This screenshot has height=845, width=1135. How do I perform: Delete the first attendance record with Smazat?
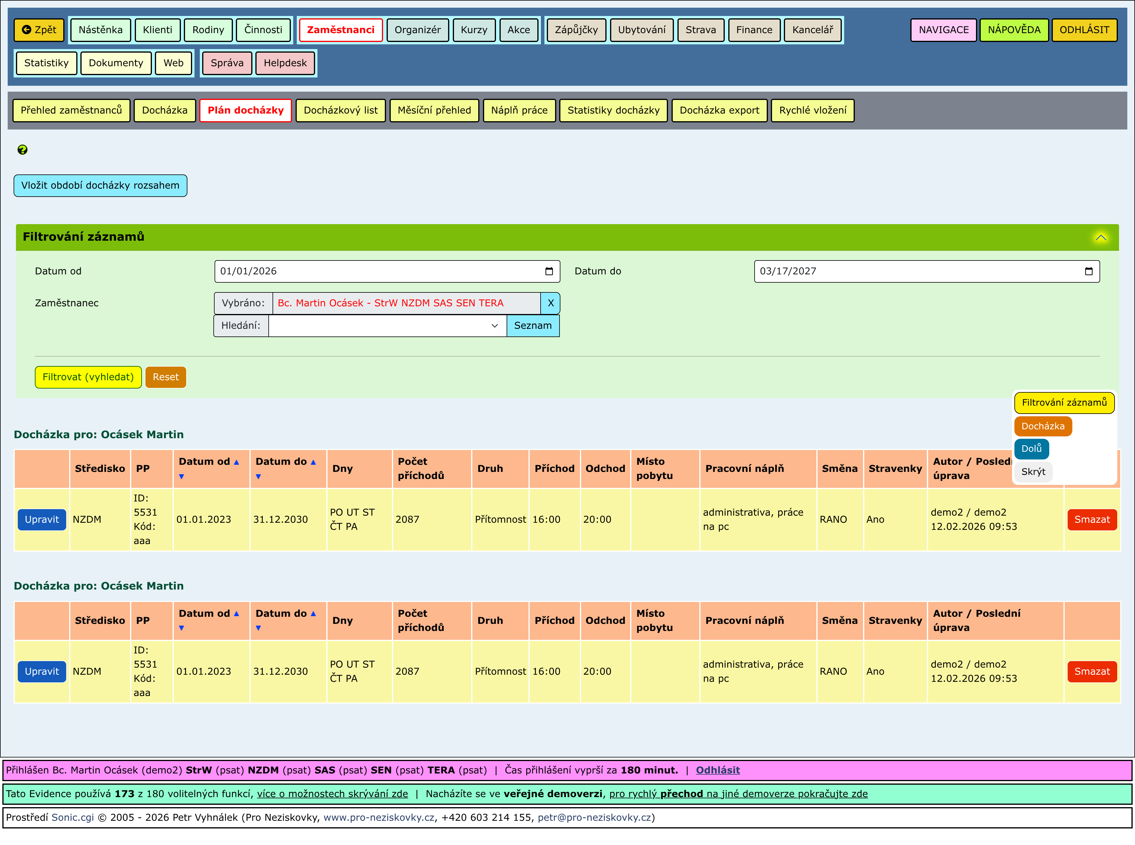tap(1092, 520)
